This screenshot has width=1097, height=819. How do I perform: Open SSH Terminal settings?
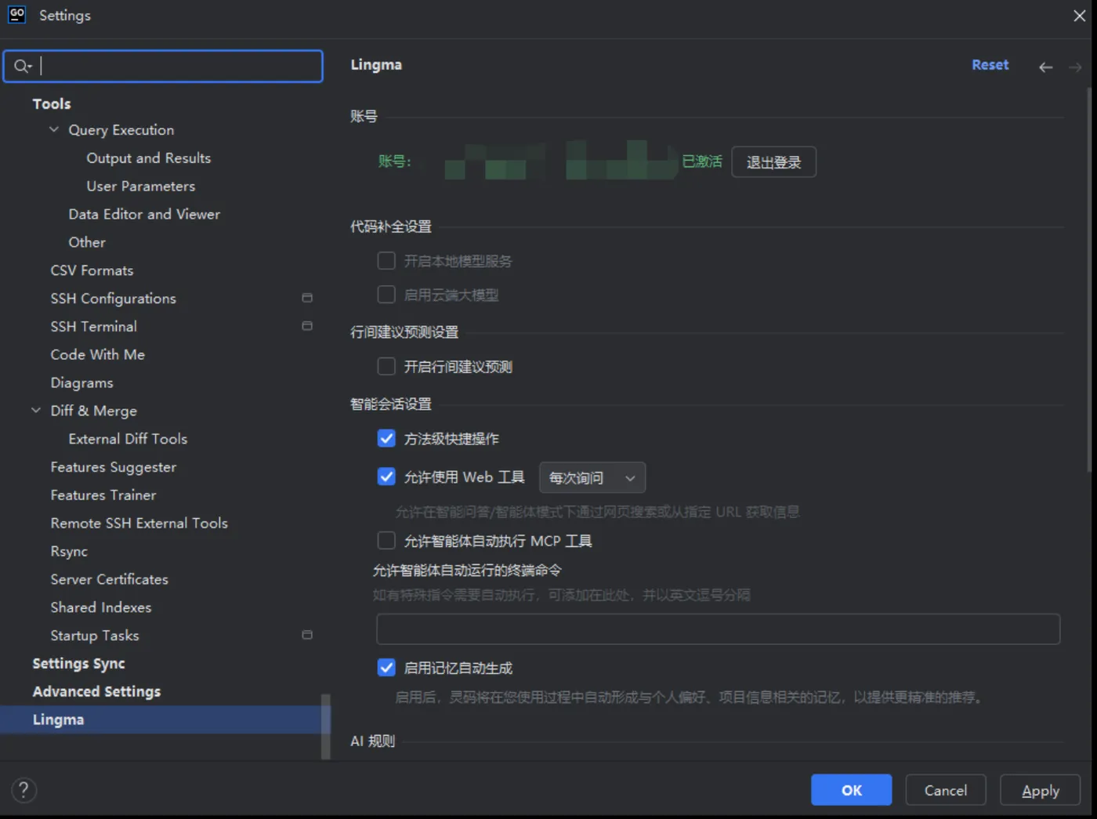pos(93,326)
